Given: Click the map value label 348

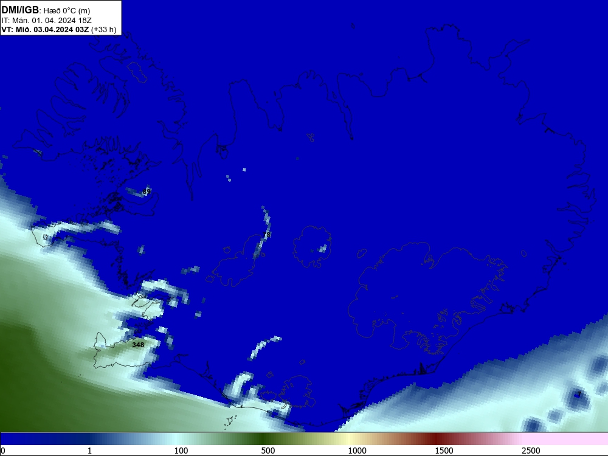Looking at the screenshot, I should pyautogui.click(x=138, y=345).
